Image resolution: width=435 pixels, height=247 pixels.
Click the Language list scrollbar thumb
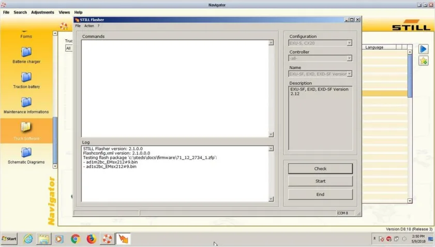tap(410, 75)
